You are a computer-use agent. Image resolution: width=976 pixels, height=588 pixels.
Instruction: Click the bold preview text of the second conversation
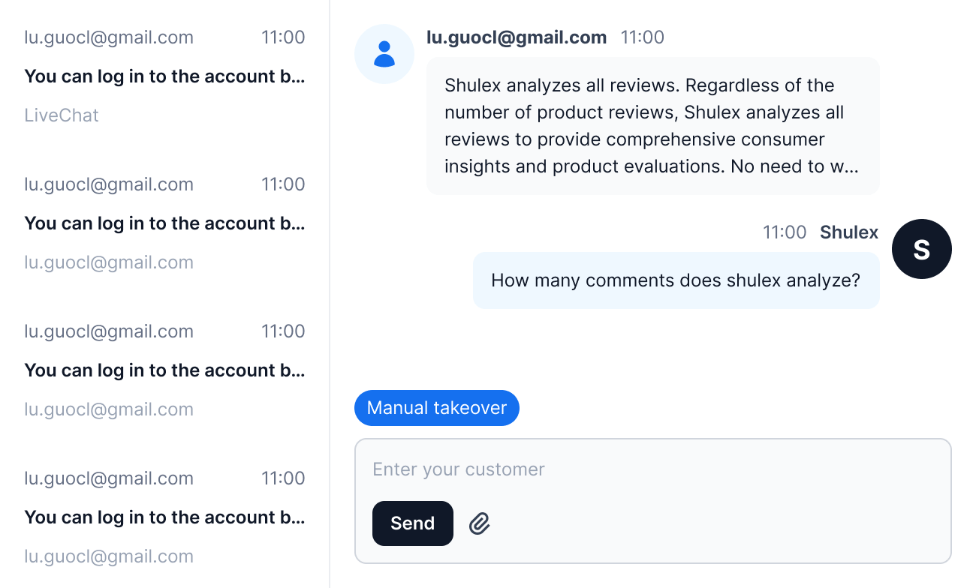click(164, 223)
